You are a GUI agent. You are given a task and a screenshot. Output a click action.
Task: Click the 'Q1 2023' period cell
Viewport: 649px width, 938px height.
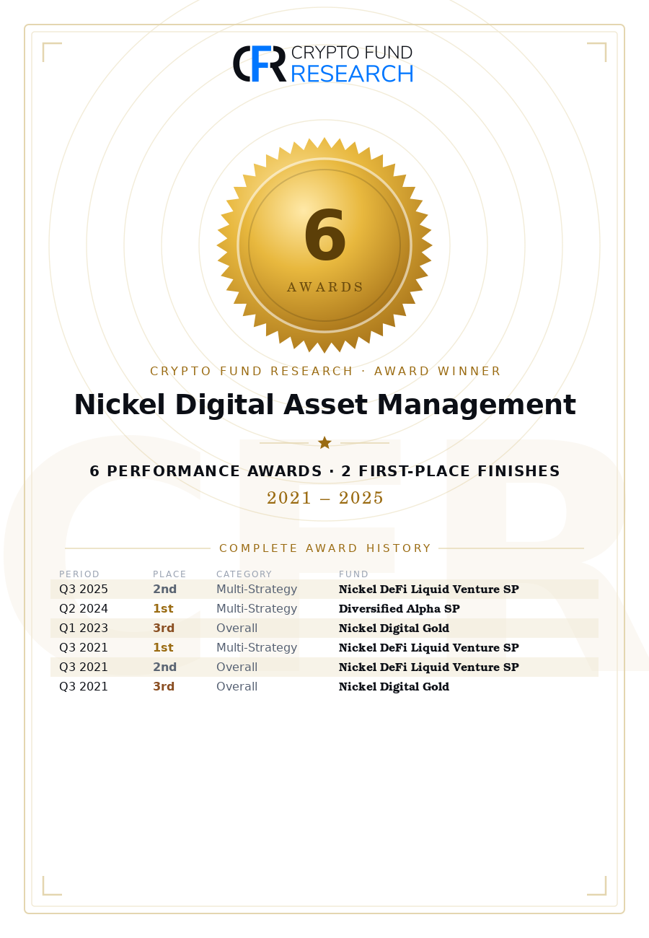coord(84,628)
